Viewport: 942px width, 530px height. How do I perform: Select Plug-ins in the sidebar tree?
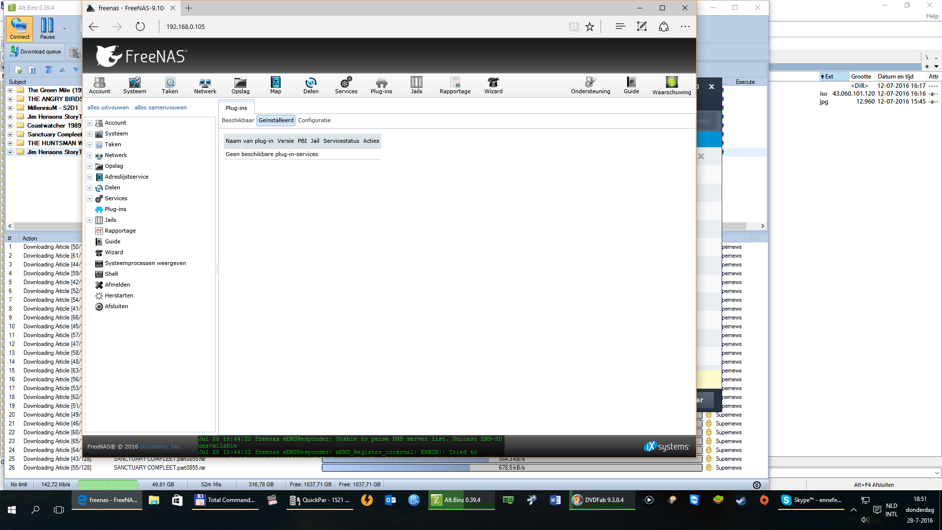point(115,209)
